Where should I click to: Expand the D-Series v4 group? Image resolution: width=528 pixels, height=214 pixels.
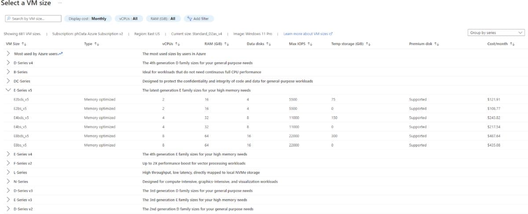(x=8, y=63)
